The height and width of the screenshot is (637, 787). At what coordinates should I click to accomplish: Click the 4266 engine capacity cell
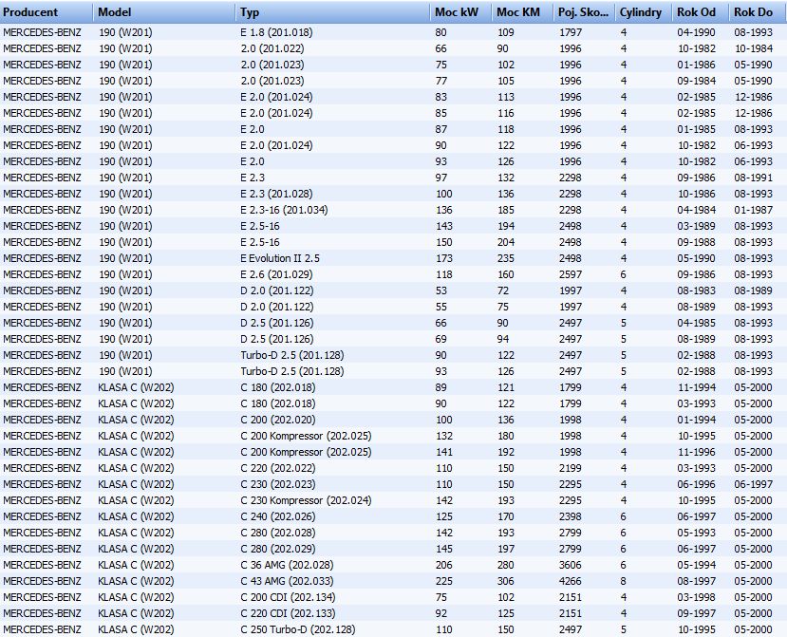[x=571, y=581]
